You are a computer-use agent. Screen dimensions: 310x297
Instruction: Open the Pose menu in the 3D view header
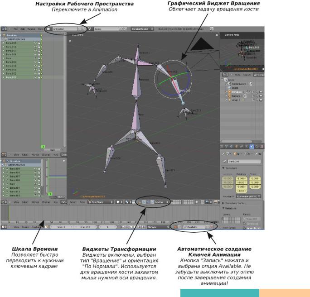coord(82,202)
